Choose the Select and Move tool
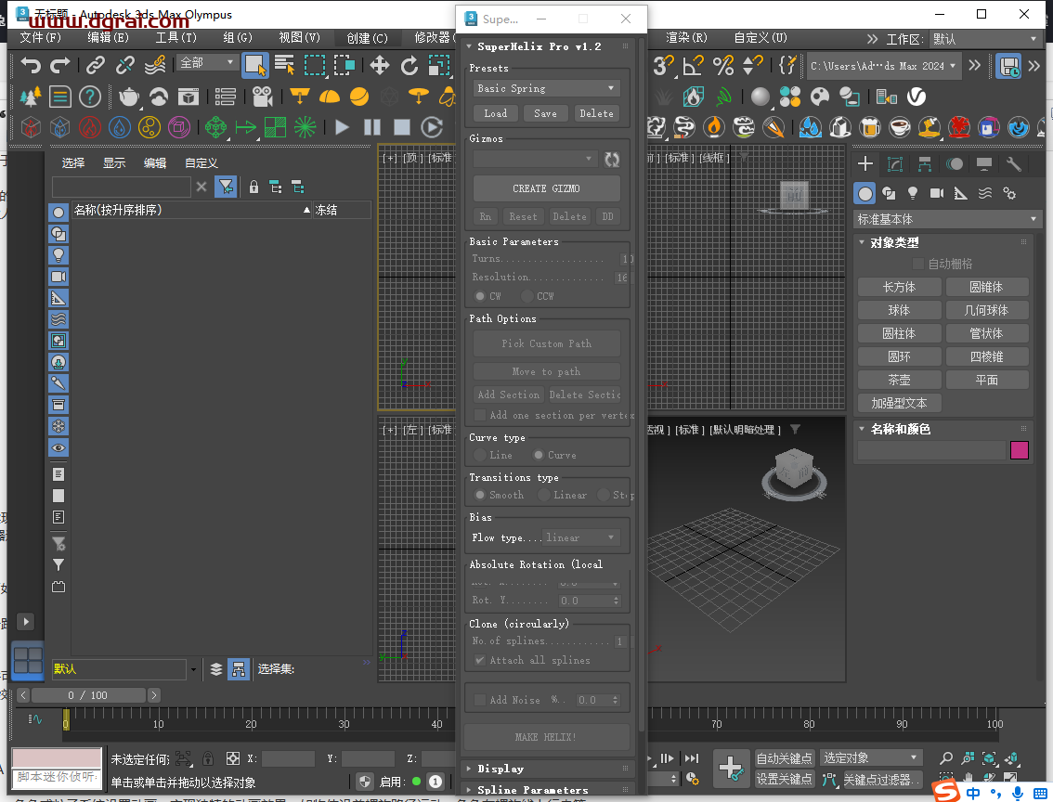The width and height of the screenshot is (1053, 802). 380,65
